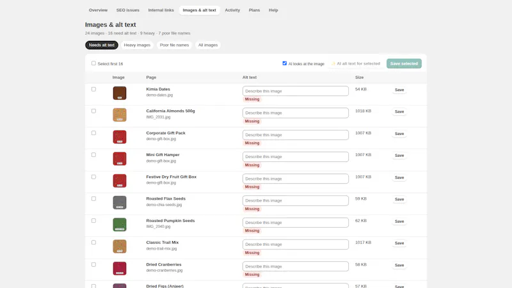Select the Needs alt text filter
Viewport: 512px width, 288px height.
[x=102, y=45]
